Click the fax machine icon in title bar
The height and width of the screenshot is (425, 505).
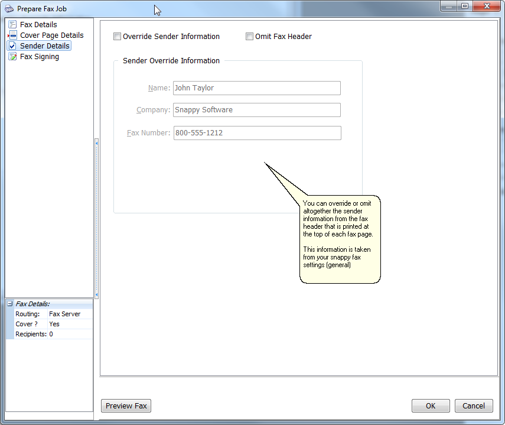pyautogui.click(x=9, y=9)
